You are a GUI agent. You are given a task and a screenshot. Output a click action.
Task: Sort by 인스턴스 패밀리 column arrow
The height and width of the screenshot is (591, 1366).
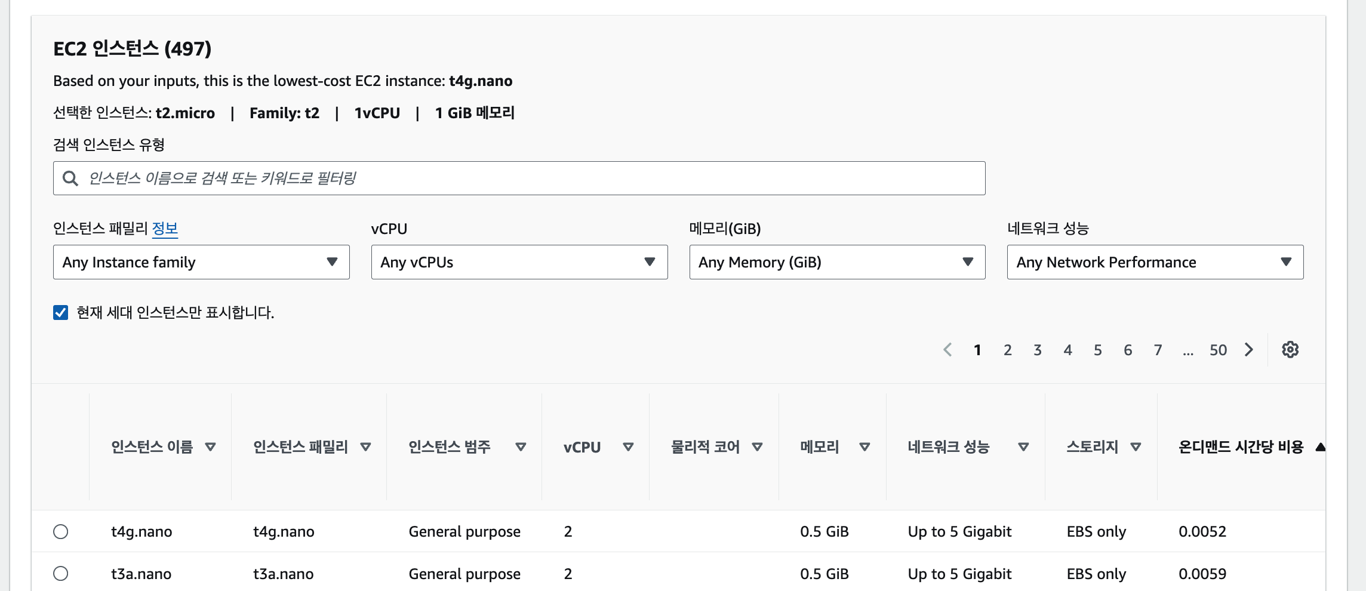[x=366, y=447]
